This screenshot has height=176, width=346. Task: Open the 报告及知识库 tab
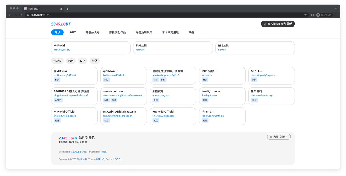pyautogui.click(x=144, y=32)
